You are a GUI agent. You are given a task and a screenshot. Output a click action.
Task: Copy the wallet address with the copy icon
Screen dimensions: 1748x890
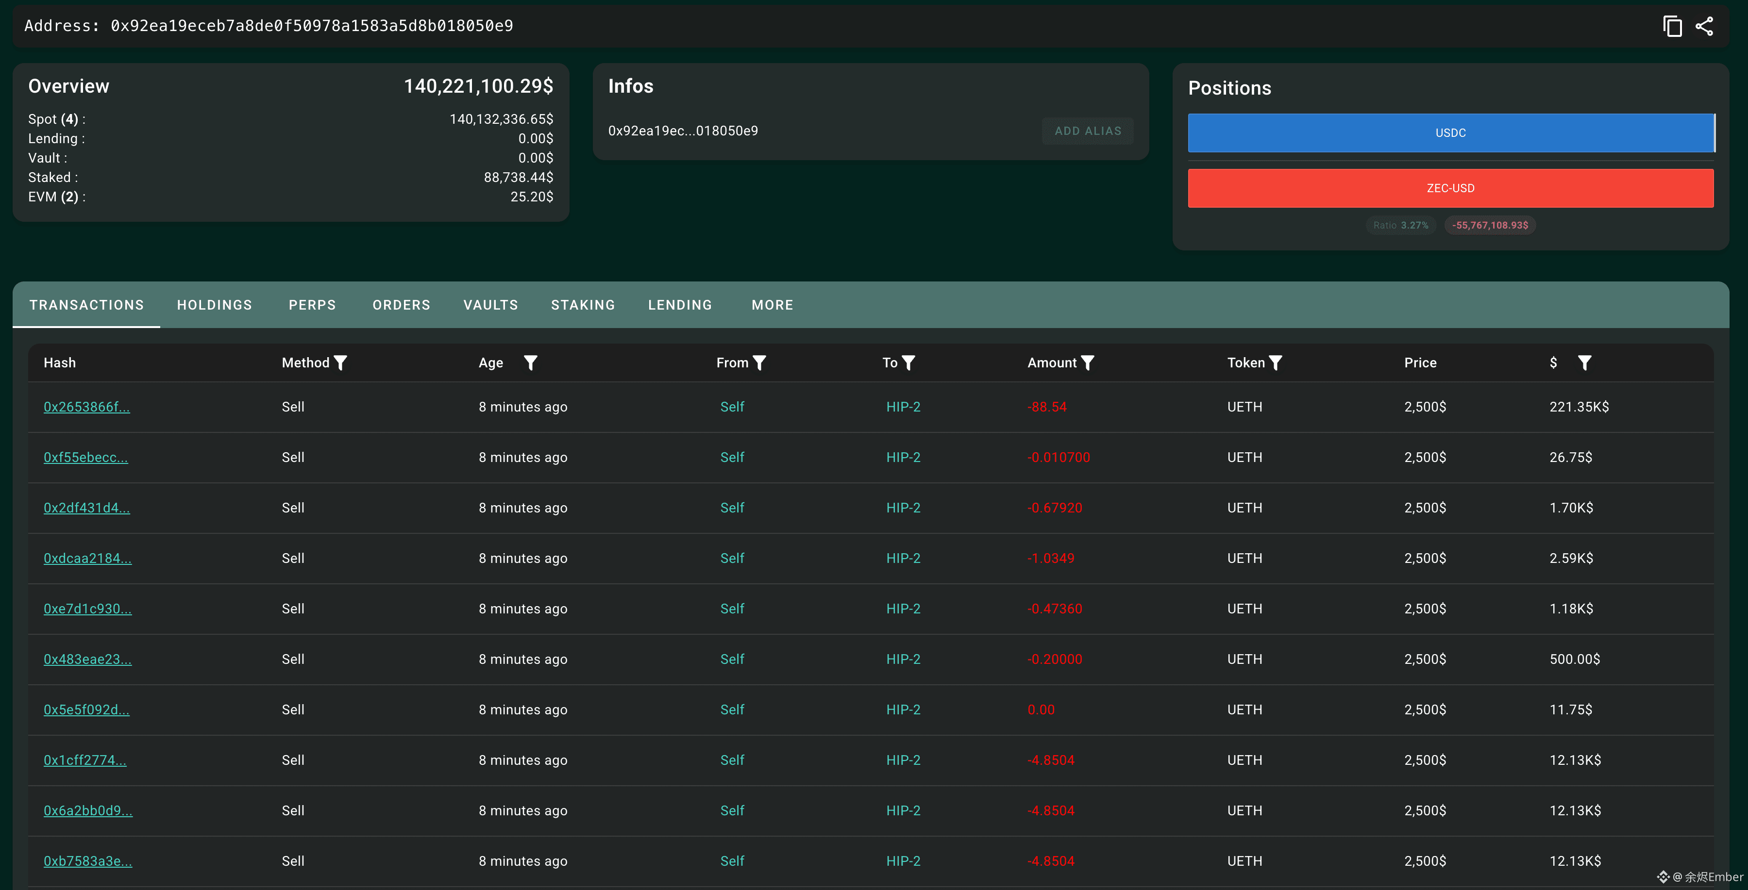(x=1672, y=27)
